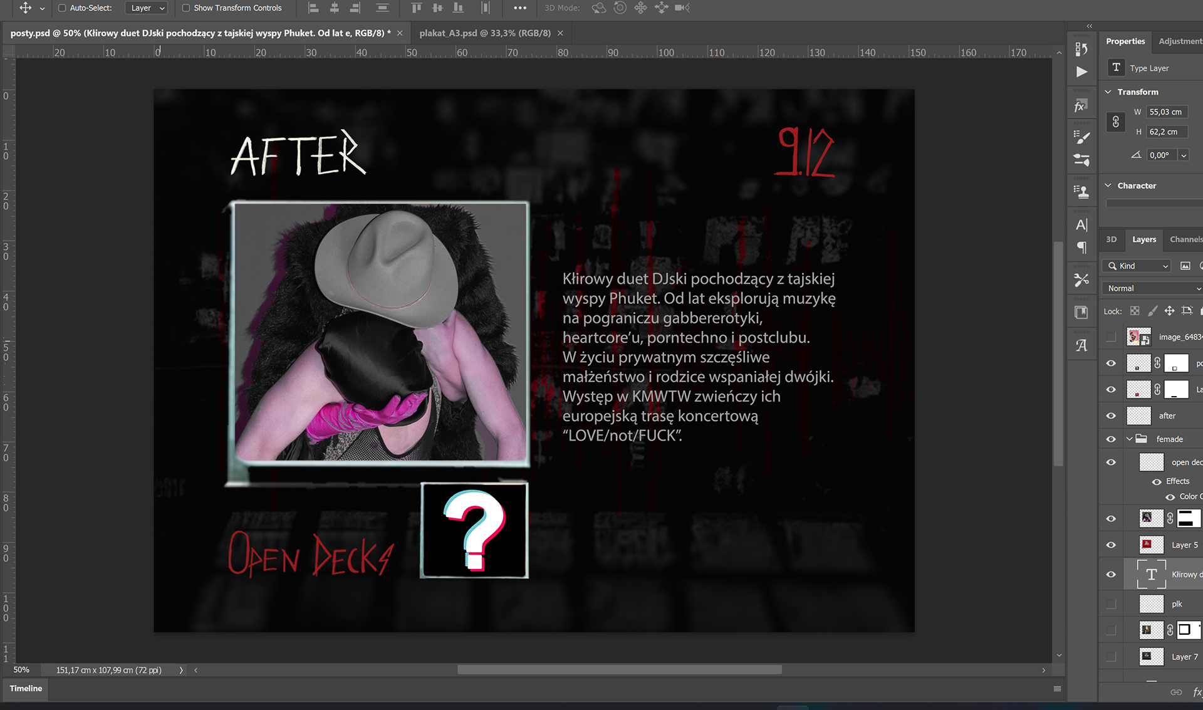Click the width value field 55,03 cm

pos(1166,112)
